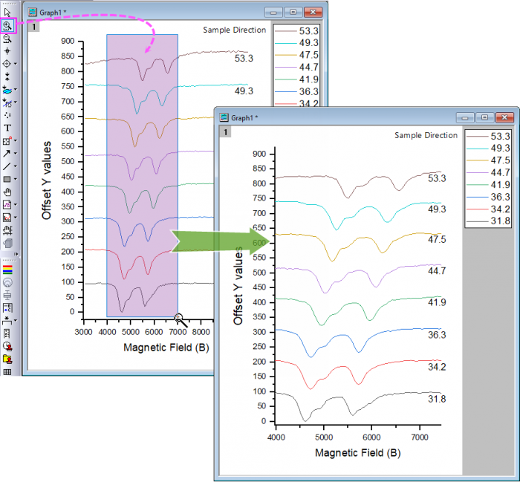Maximize the right Graph1 window
Screen dimensions: 520x482
[x=484, y=117]
